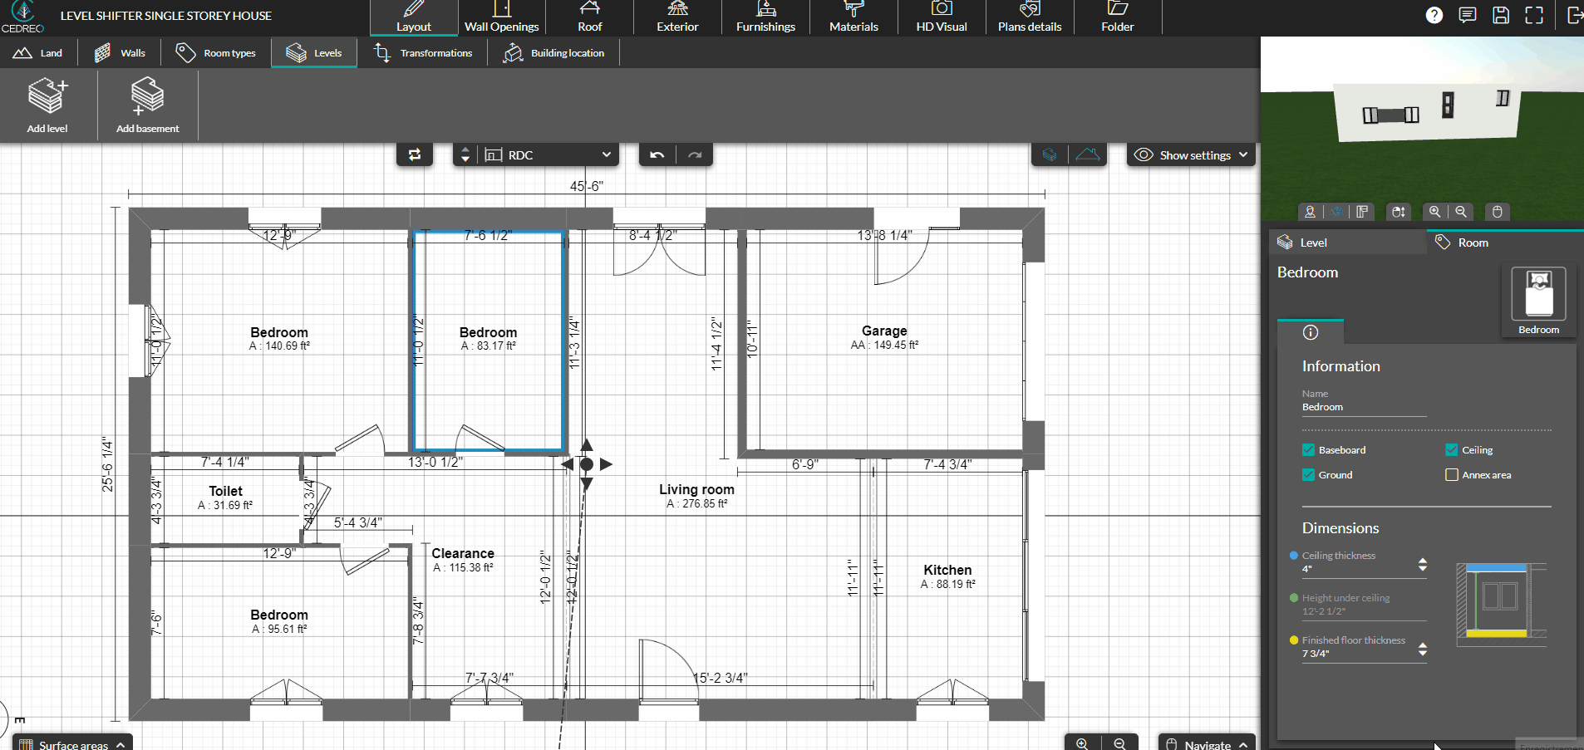Screen dimensions: 1584x750
Task: Open the Roof tab
Action: pos(590,17)
